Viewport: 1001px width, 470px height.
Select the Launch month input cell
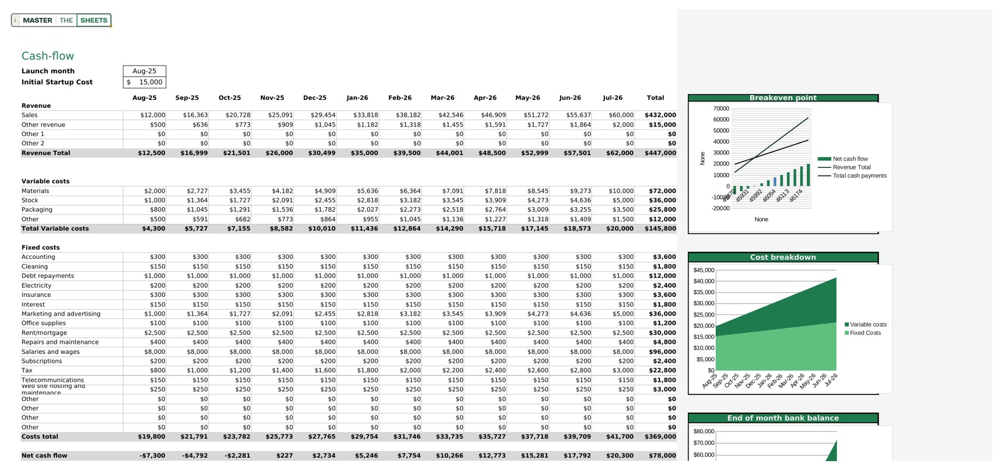[x=145, y=71]
